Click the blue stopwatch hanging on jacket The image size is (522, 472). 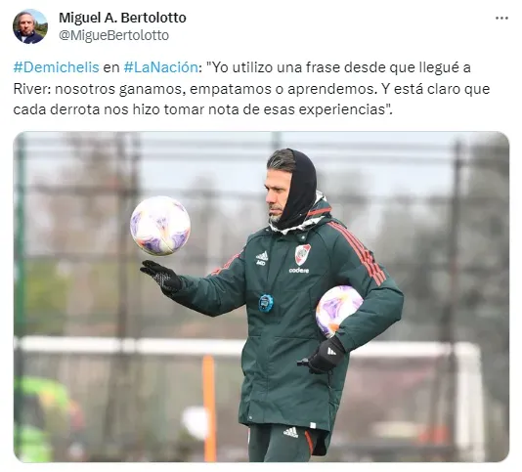pos(266,303)
